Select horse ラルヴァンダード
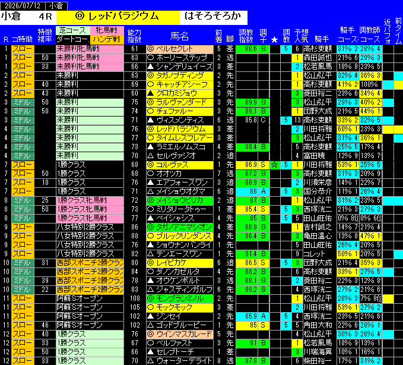 pos(180,102)
